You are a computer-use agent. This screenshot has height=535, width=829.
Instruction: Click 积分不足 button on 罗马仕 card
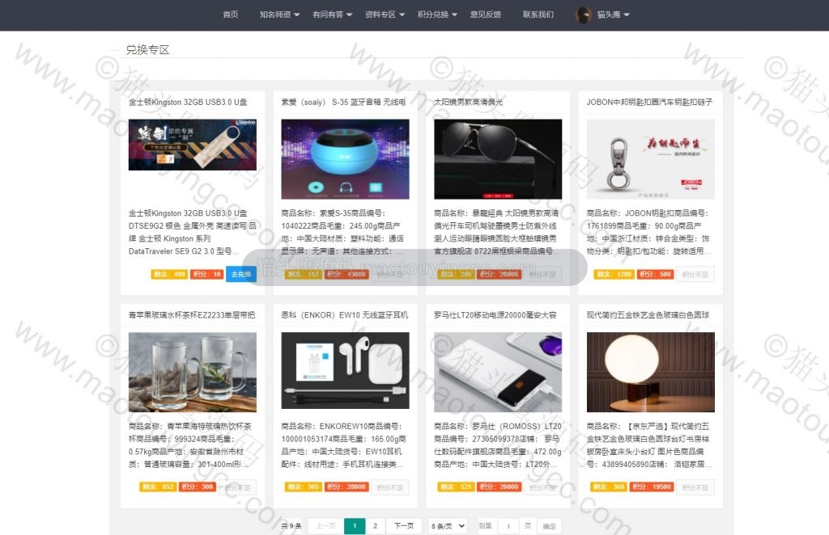[542, 487]
